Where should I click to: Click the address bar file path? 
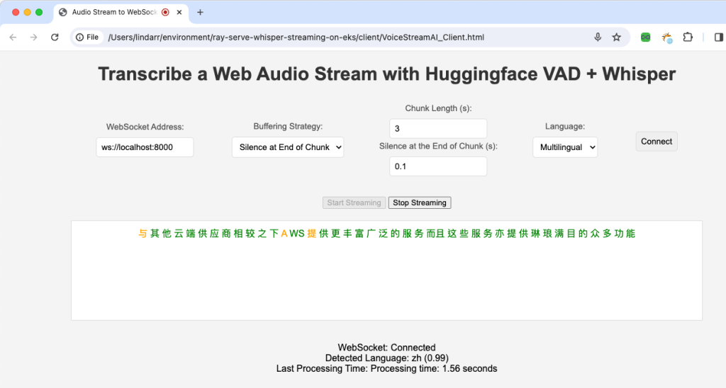click(x=296, y=38)
